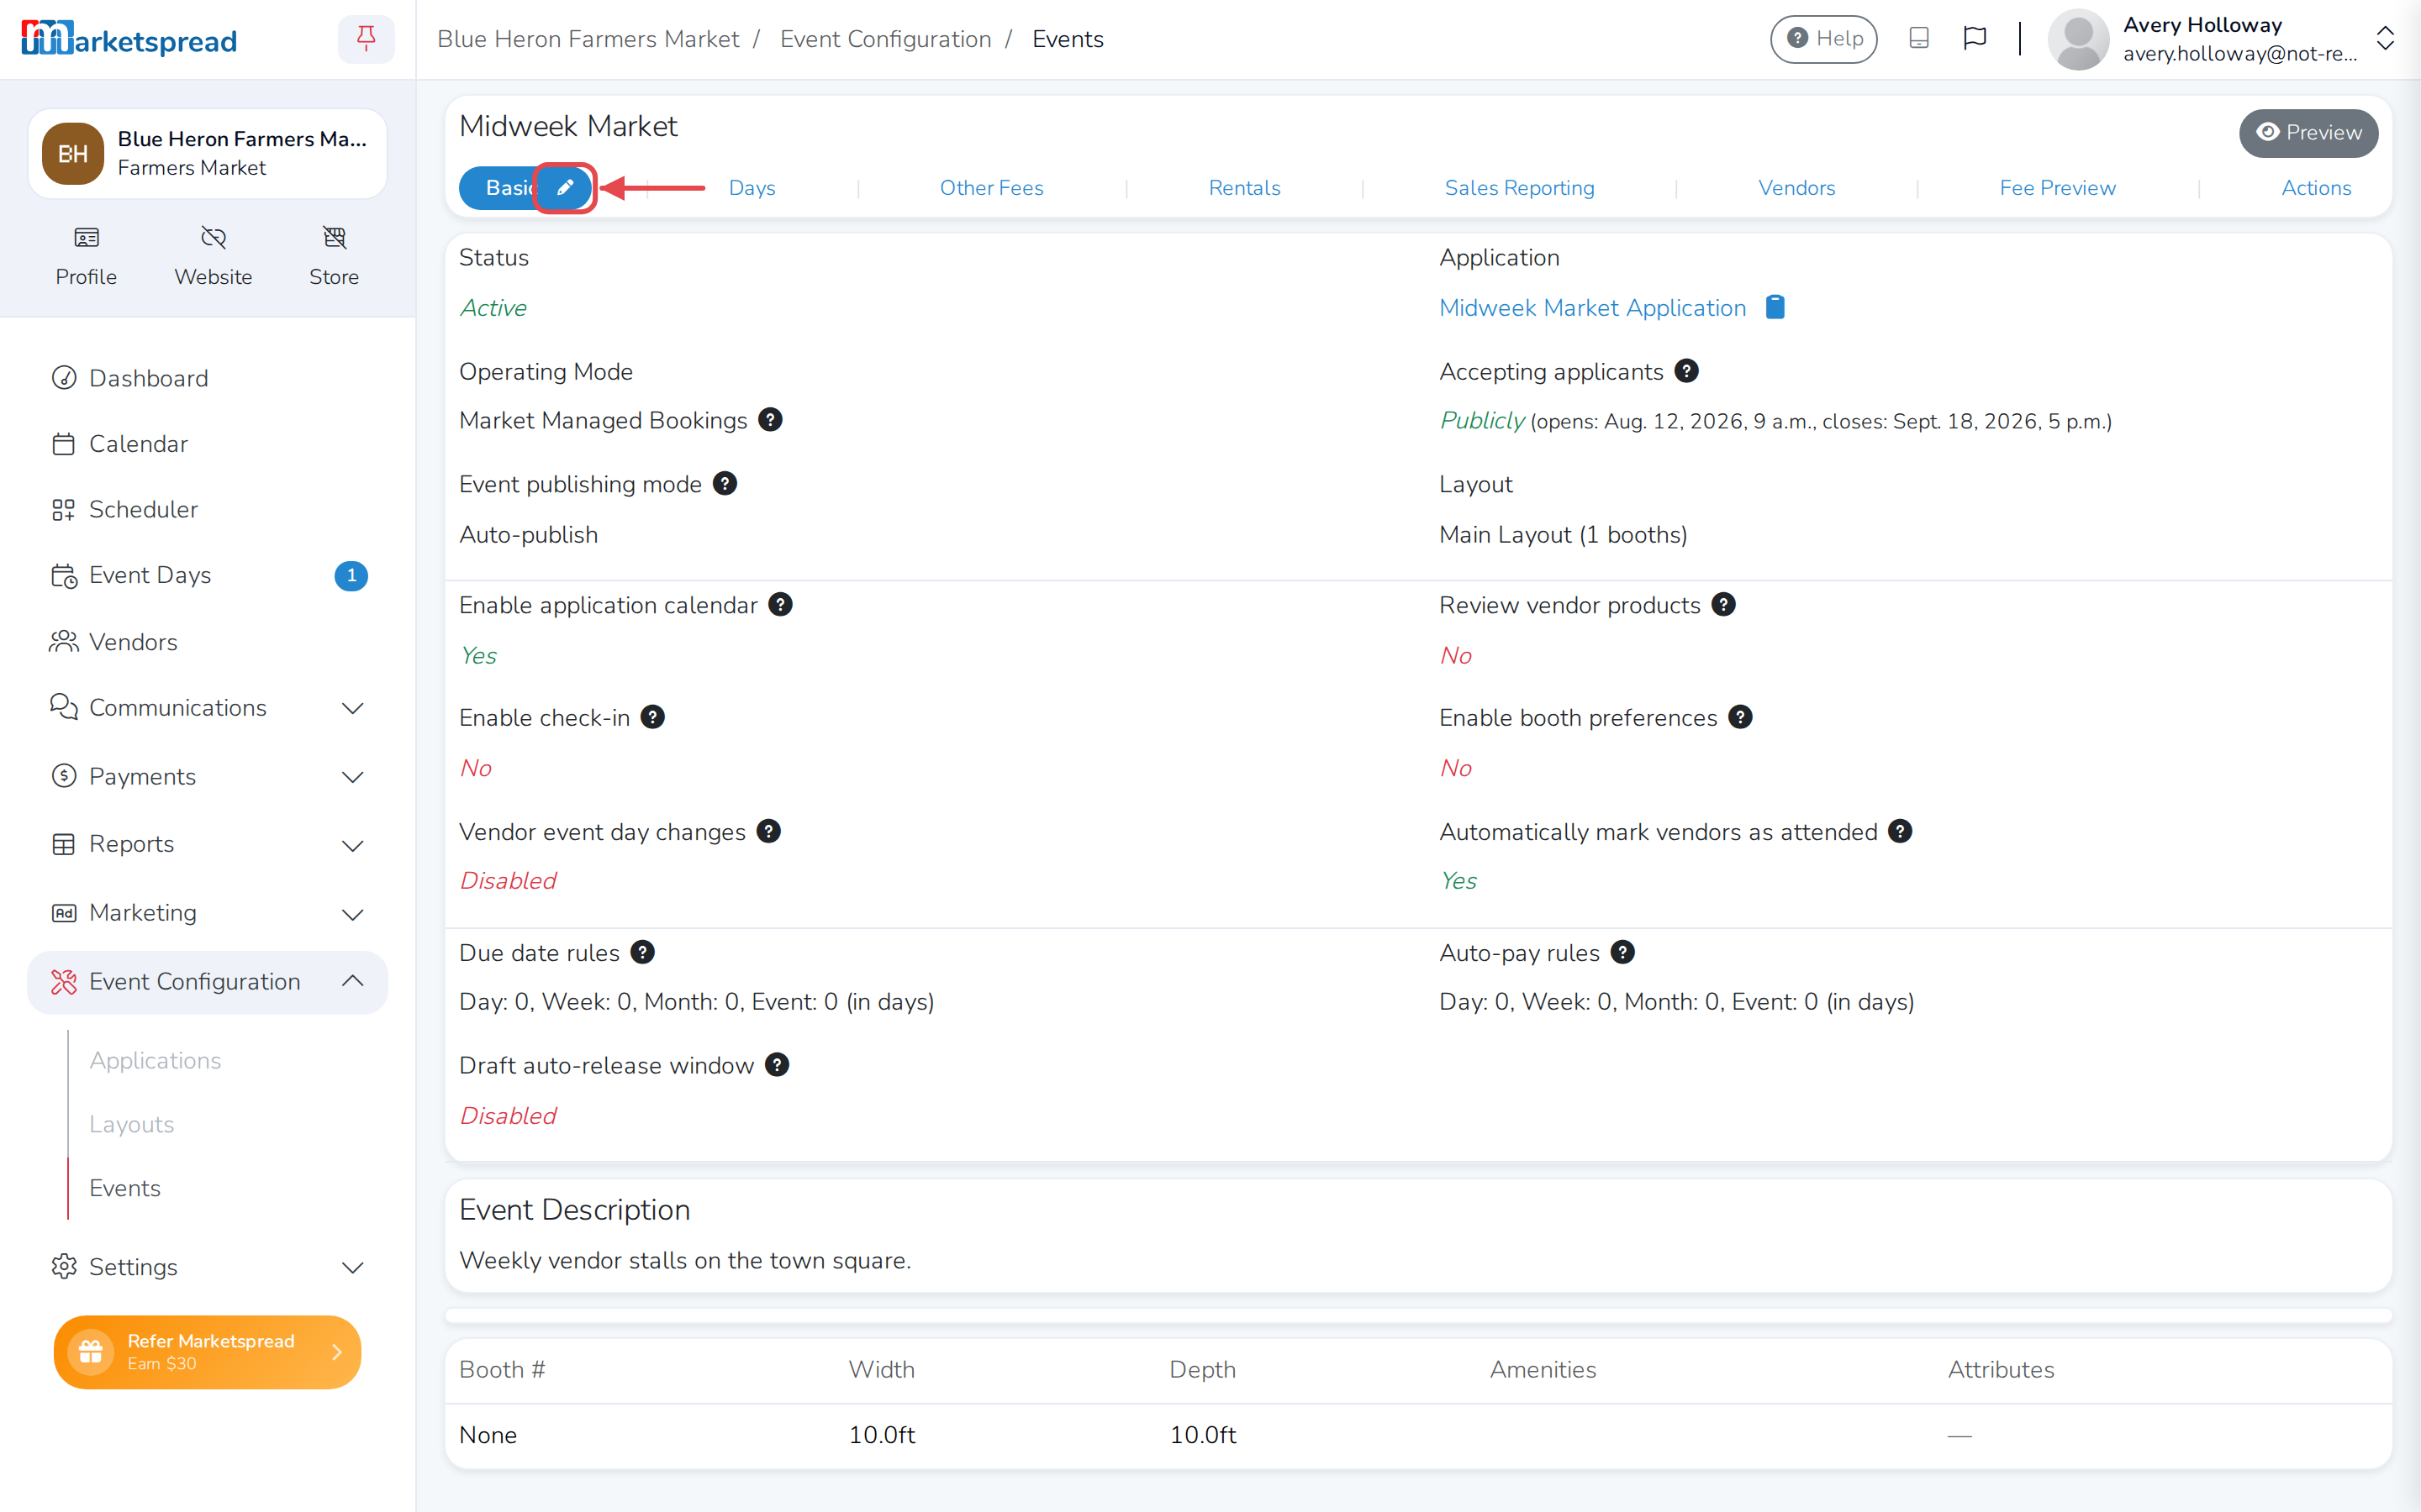
Task: Expand the Payments menu
Action: click(207, 777)
